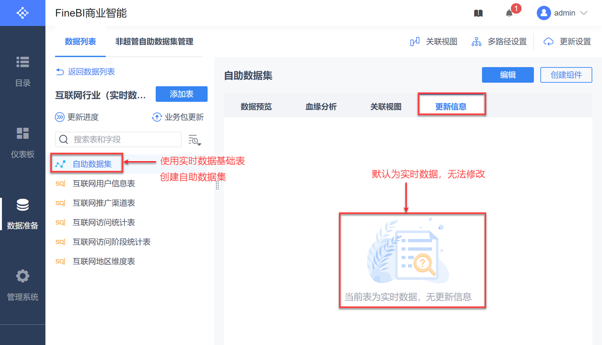This screenshot has height=345, width=602.
Task: Open the notification bell icon
Action: [x=509, y=13]
